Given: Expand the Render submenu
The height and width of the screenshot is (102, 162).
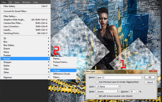Looking at the screenshot, I should pyautogui.click(x=25, y=59).
